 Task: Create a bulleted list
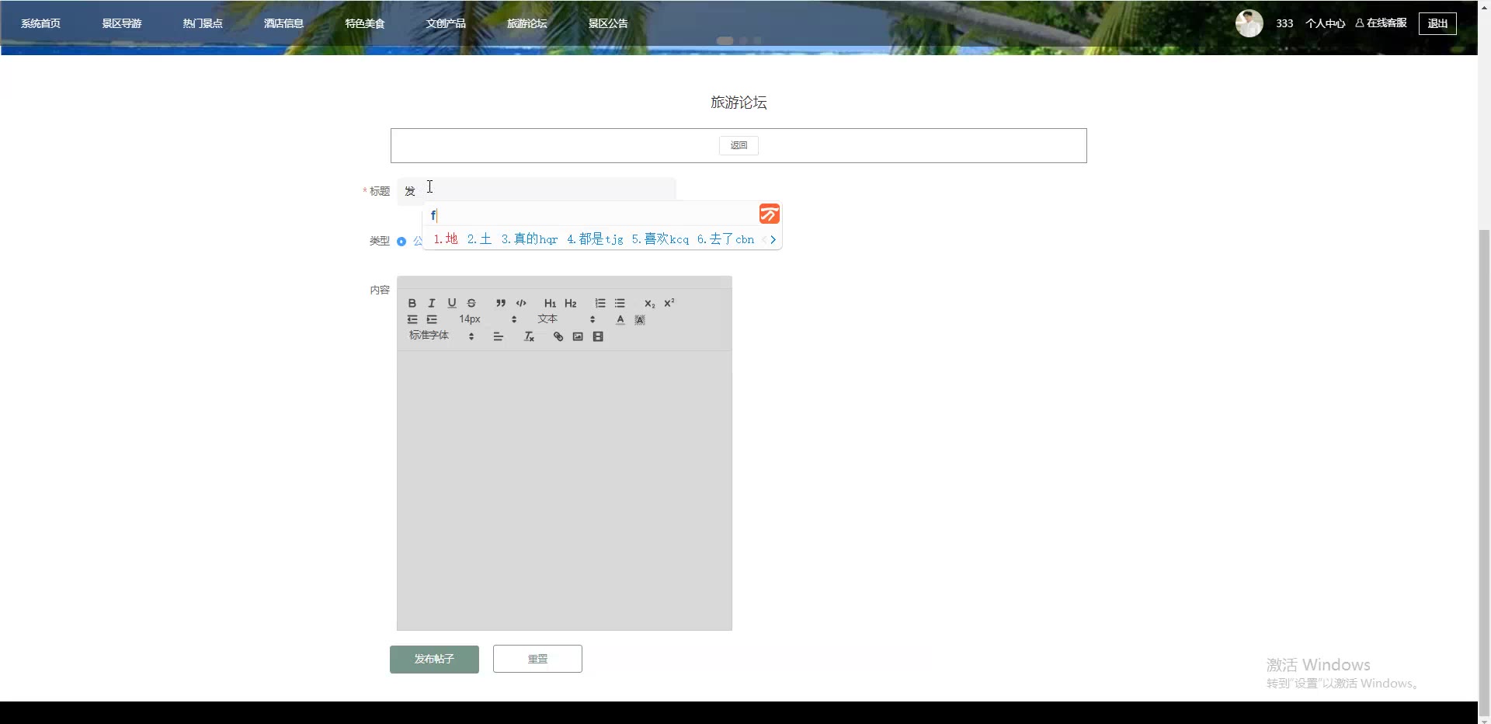click(620, 303)
